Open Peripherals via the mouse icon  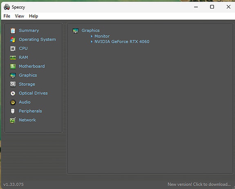[13, 111]
